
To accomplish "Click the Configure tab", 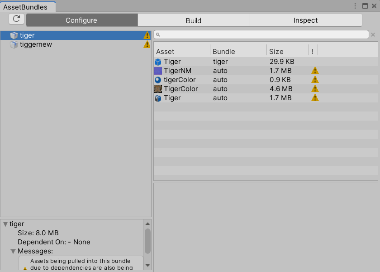I will [81, 20].
